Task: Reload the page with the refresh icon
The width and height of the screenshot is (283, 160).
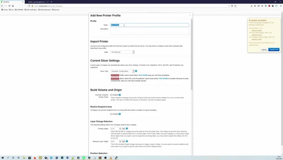Action: (9, 6)
